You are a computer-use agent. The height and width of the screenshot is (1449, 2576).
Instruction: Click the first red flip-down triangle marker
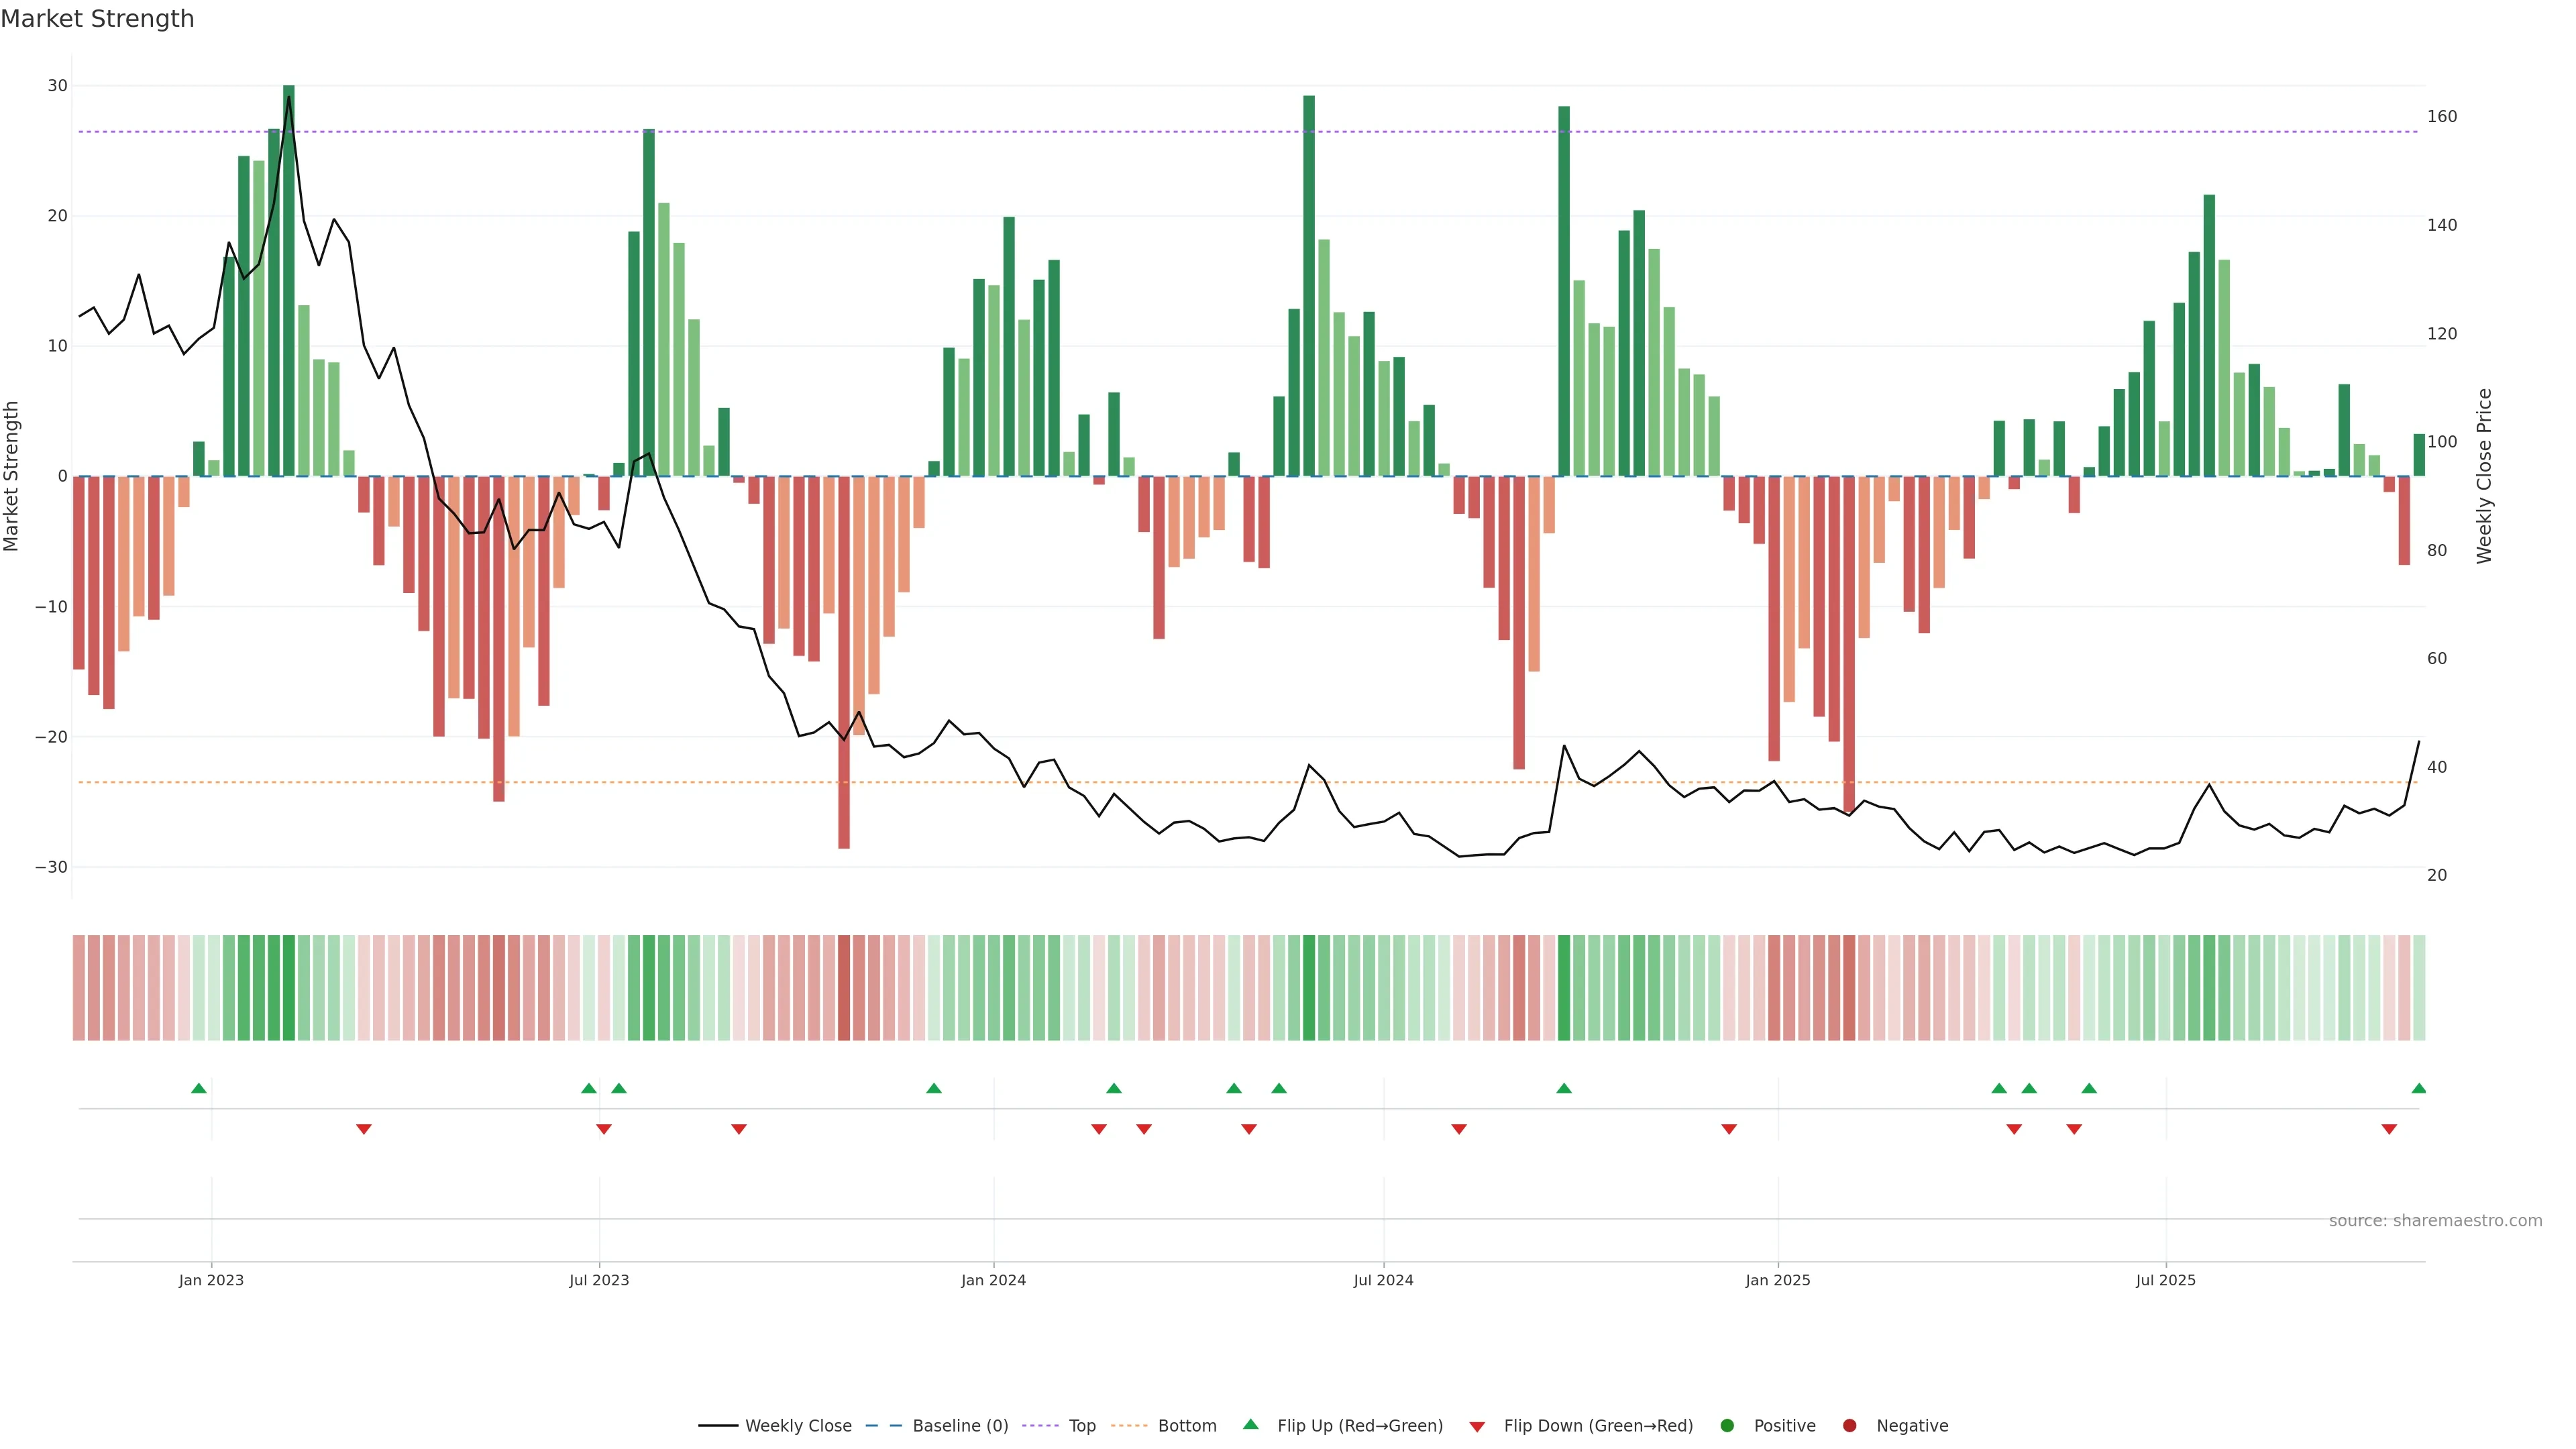tap(364, 1129)
